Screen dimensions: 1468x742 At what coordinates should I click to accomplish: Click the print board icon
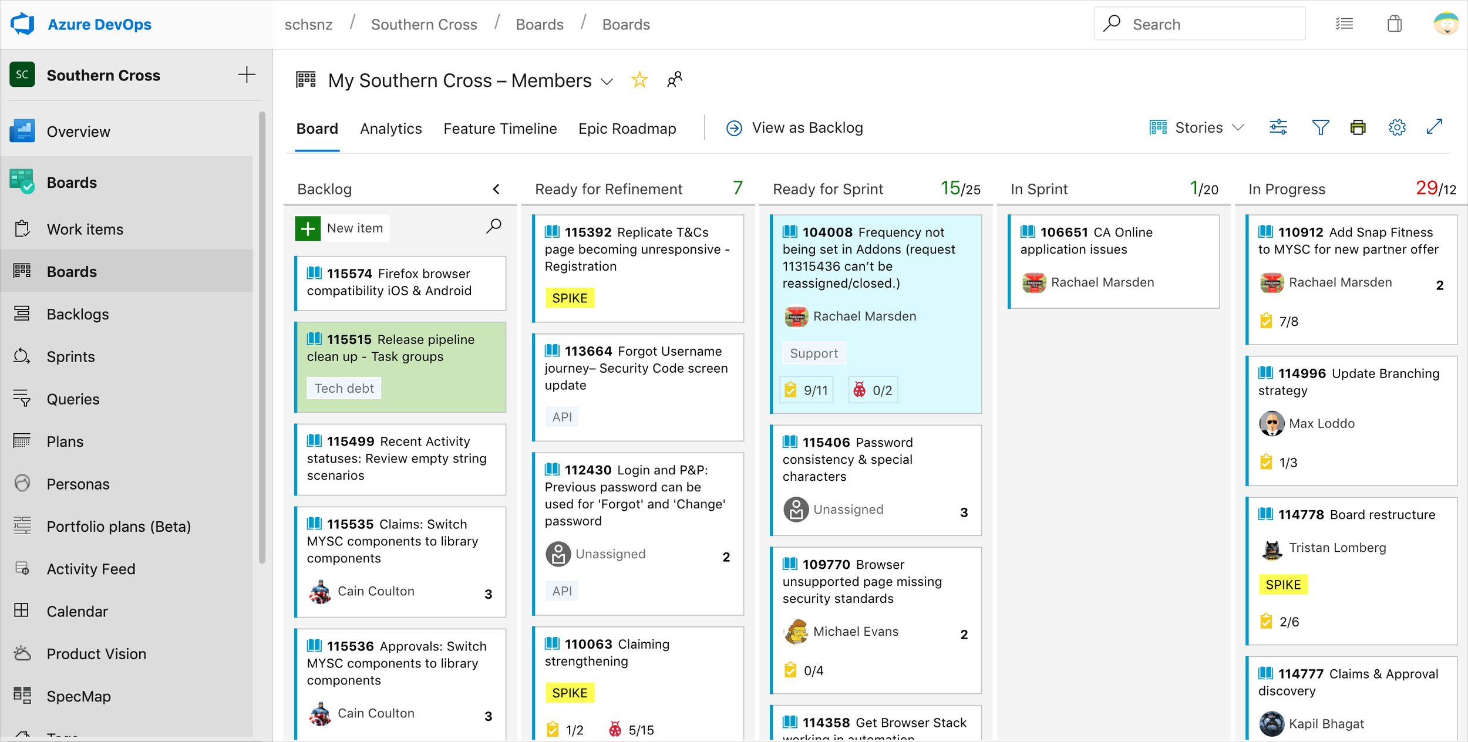coord(1358,127)
